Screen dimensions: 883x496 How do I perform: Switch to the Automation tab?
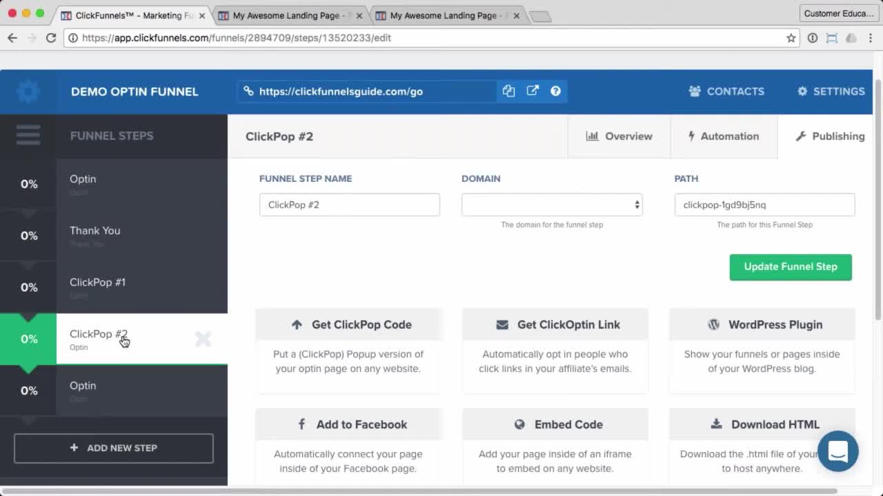pyautogui.click(x=724, y=136)
